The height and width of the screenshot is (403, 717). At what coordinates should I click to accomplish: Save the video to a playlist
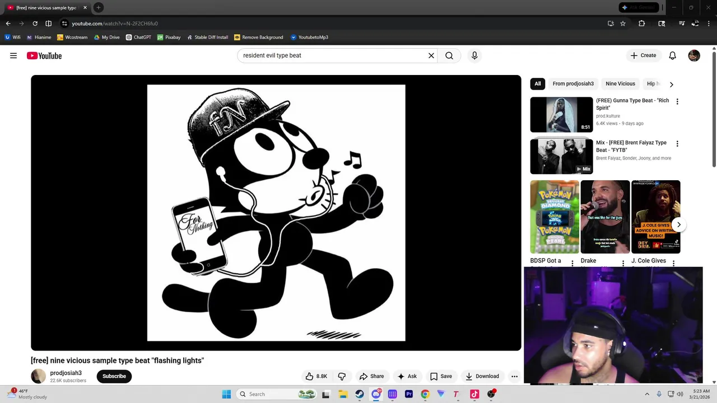pyautogui.click(x=441, y=376)
